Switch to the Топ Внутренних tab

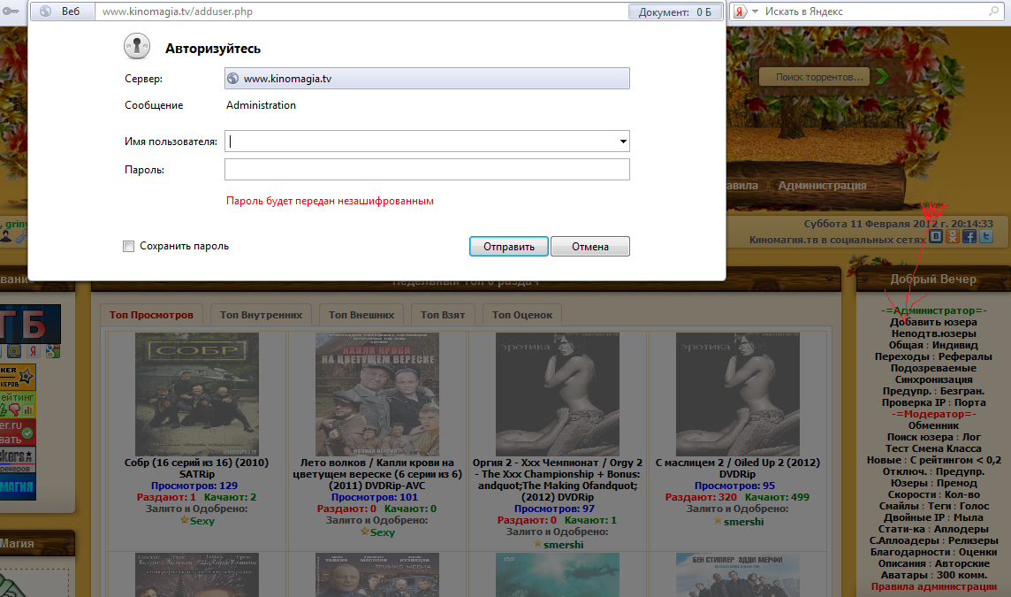pos(261,314)
